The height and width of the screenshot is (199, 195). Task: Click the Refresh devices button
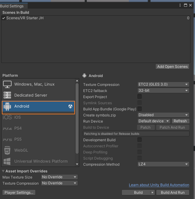(x=180, y=121)
